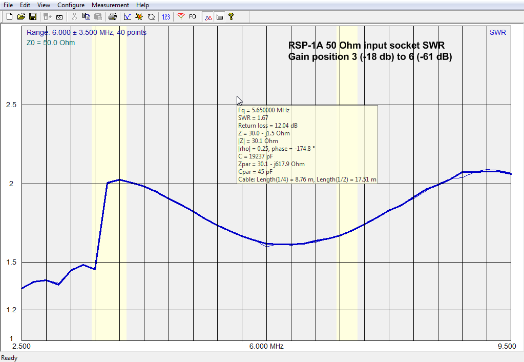Open the Measurement menu

point(110,5)
